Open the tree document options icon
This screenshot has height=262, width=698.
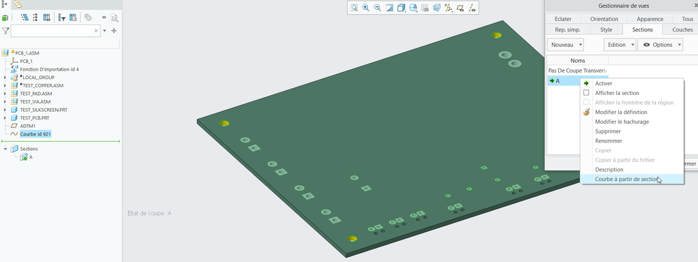tap(115, 17)
